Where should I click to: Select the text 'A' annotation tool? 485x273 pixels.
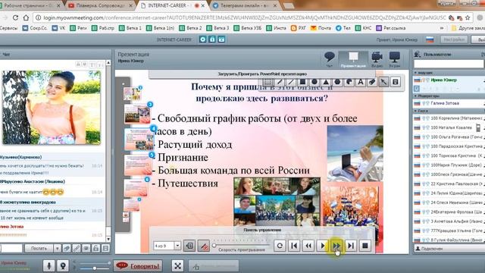click(x=361, y=82)
